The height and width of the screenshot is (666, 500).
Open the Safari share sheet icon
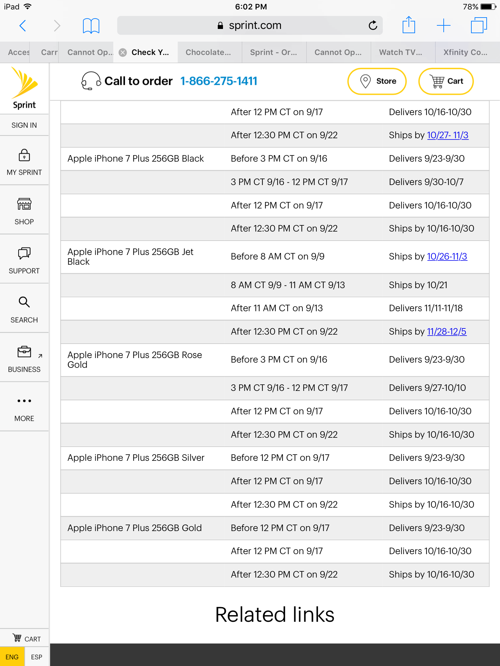click(x=409, y=25)
